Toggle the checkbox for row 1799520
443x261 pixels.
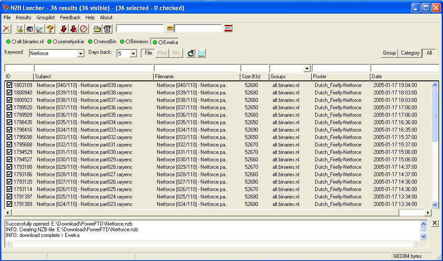tap(9, 108)
